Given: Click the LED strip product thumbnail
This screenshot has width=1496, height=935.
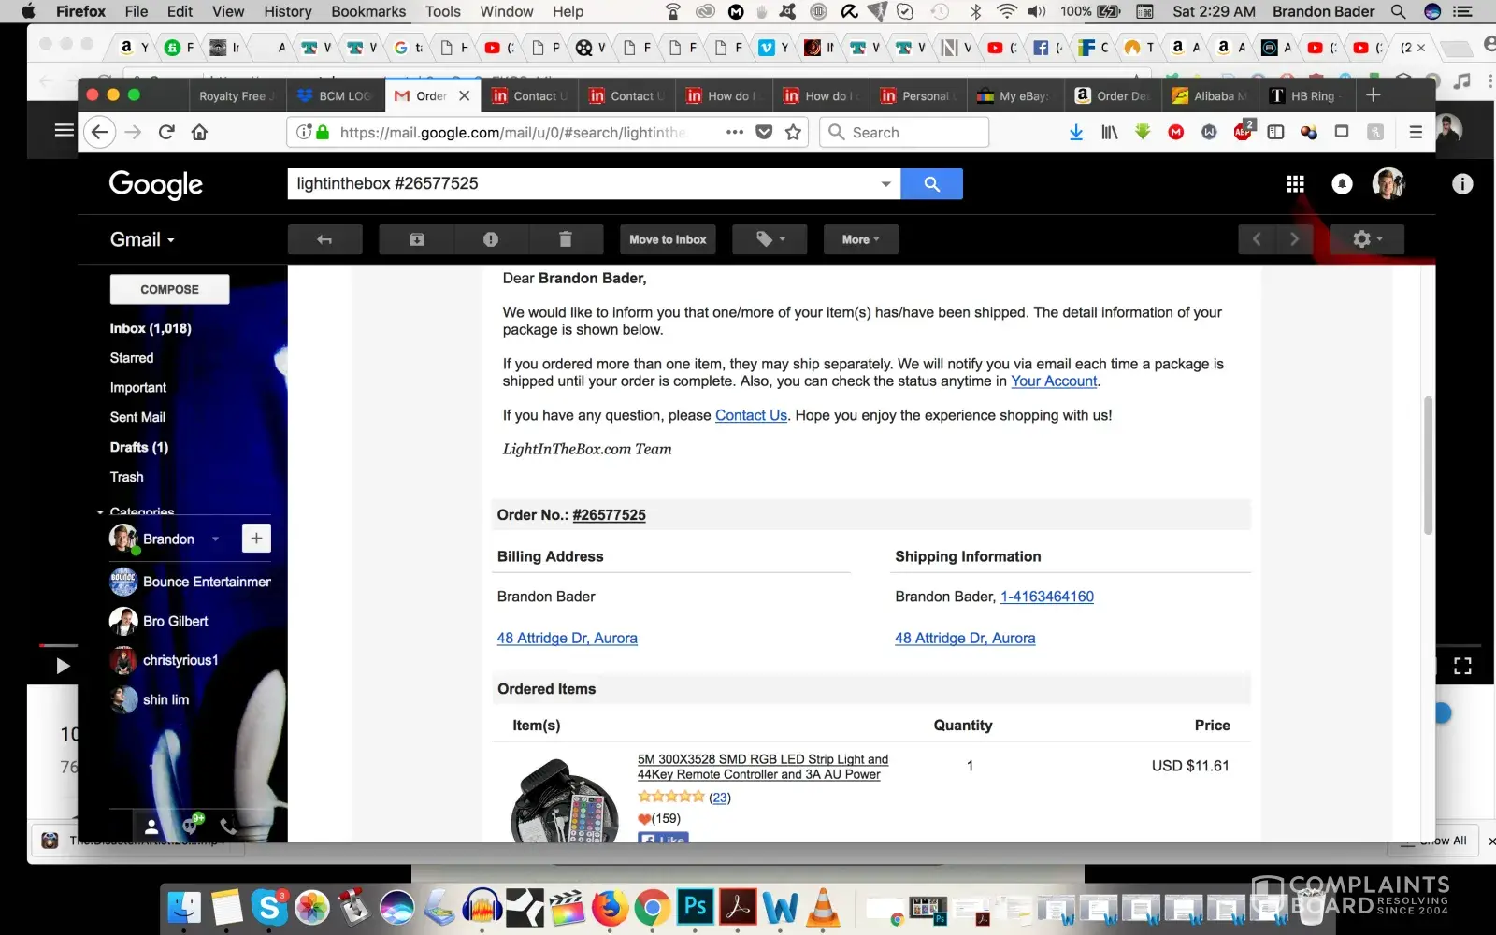Looking at the screenshot, I should click(x=564, y=800).
